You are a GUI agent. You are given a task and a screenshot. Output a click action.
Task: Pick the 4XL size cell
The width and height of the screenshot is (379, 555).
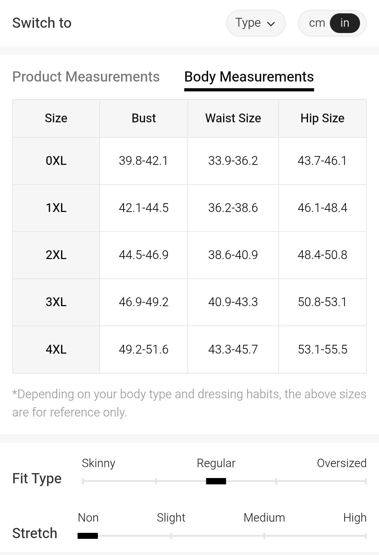coord(56,349)
